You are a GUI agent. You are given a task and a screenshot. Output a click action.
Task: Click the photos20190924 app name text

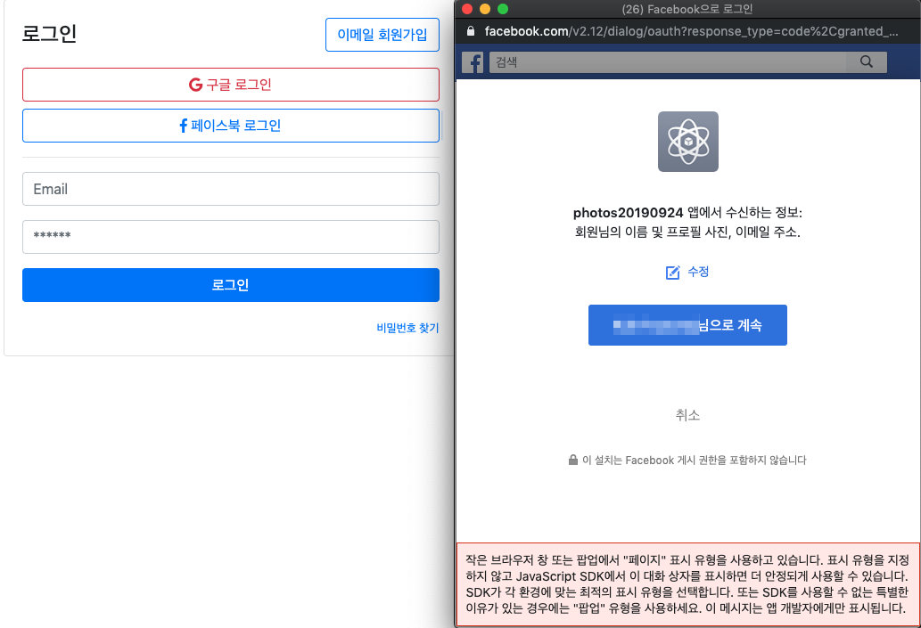(x=628, y=213)
